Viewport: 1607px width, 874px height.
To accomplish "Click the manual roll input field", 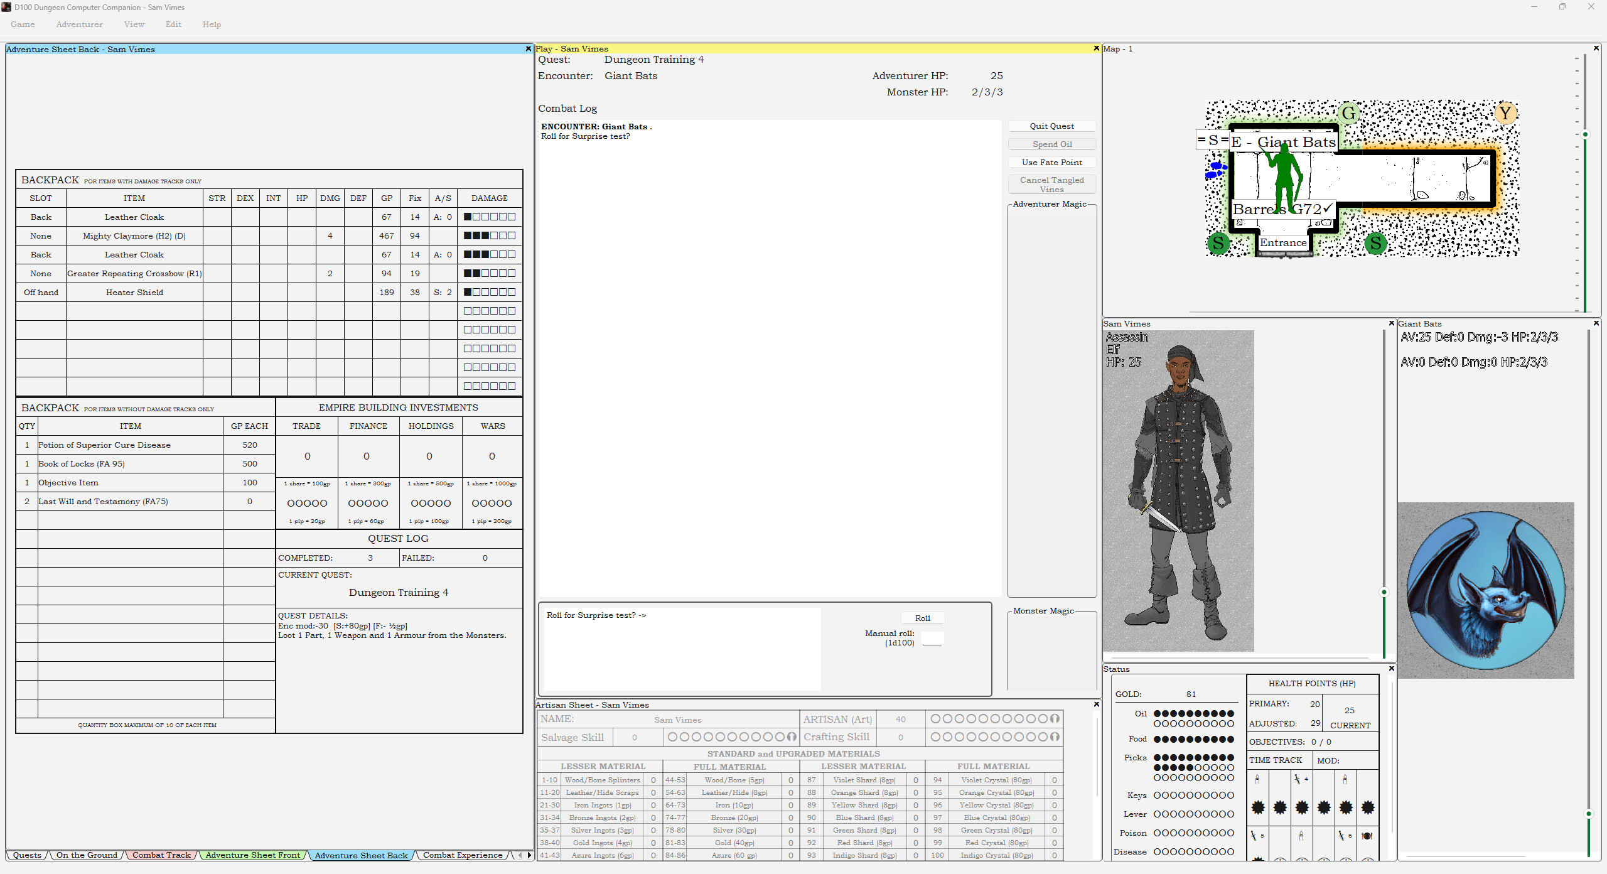I will [932, 638].
